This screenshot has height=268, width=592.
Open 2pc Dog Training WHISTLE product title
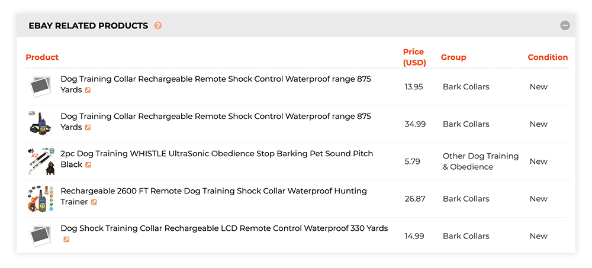pyautogui.click(x=217, y=159)
